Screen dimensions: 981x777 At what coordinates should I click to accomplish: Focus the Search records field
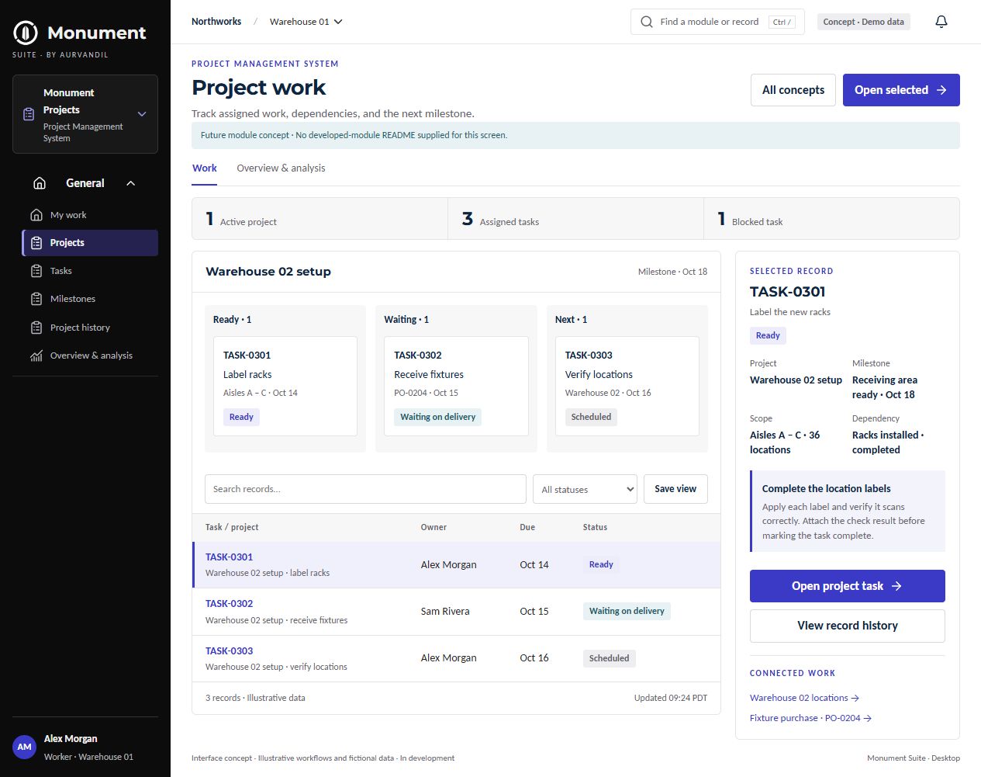365,489
